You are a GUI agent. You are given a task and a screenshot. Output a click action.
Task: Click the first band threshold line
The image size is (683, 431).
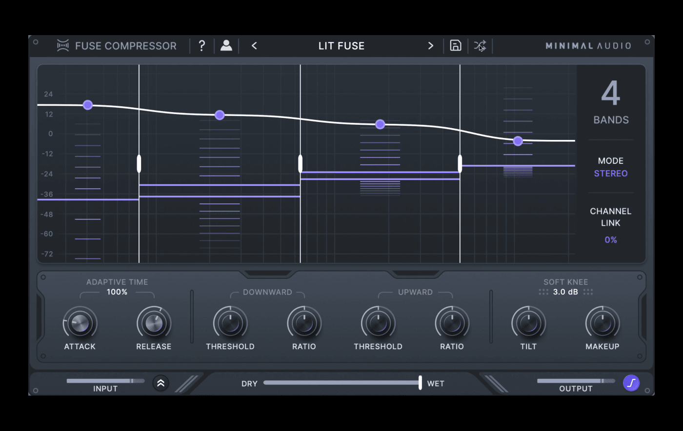88,199
